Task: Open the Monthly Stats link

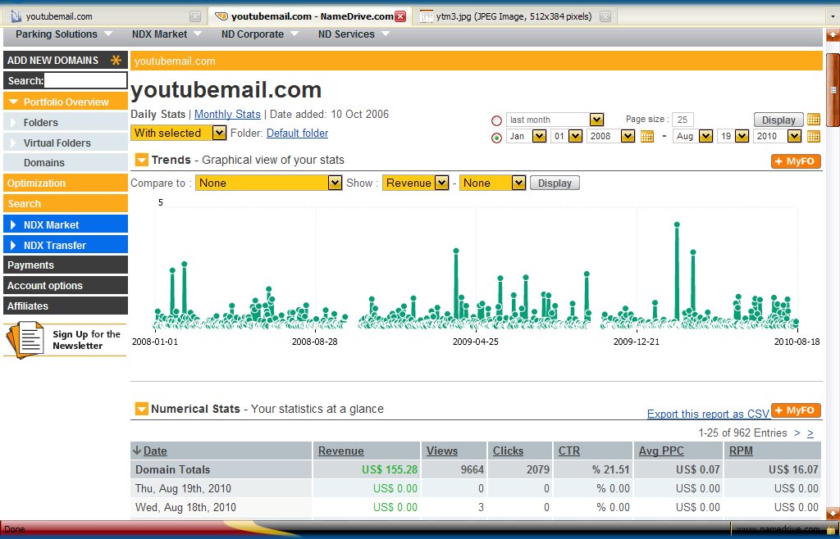Action: 227,115
